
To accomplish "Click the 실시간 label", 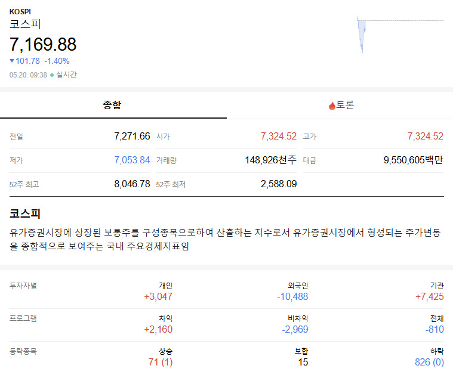I will point(66,75).
